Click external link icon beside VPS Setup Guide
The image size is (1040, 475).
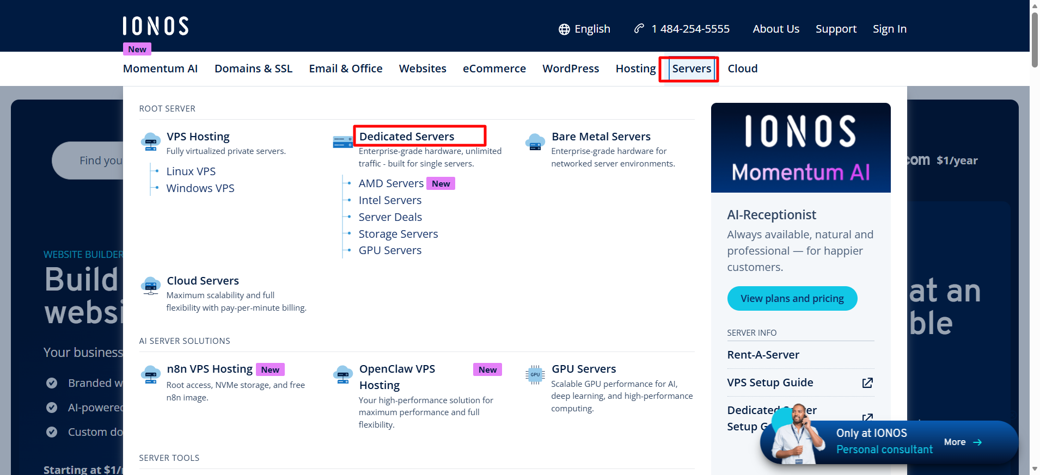[x=868, y=383]
